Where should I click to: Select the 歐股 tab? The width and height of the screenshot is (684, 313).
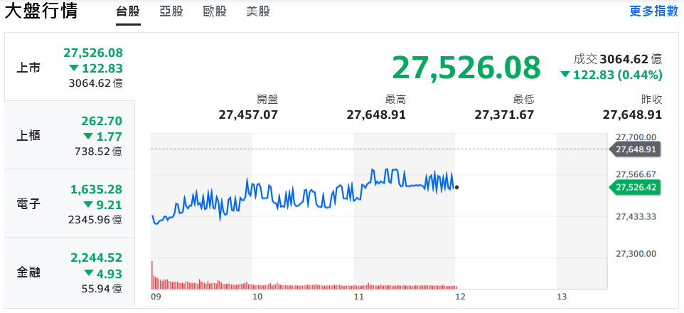215,12
